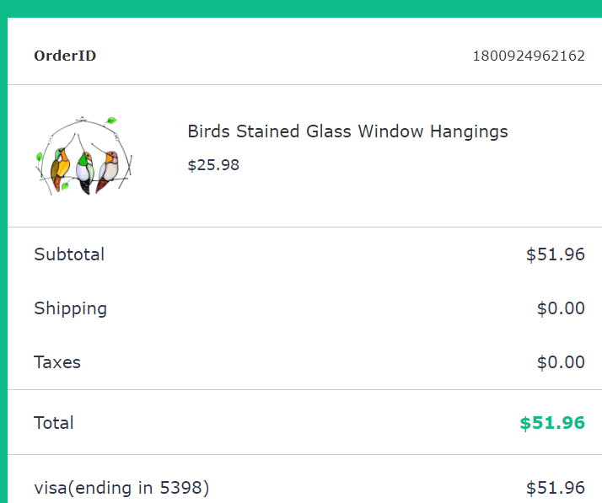Click the OrderID label
602x503 pixels.
click(x=65, y=56)
